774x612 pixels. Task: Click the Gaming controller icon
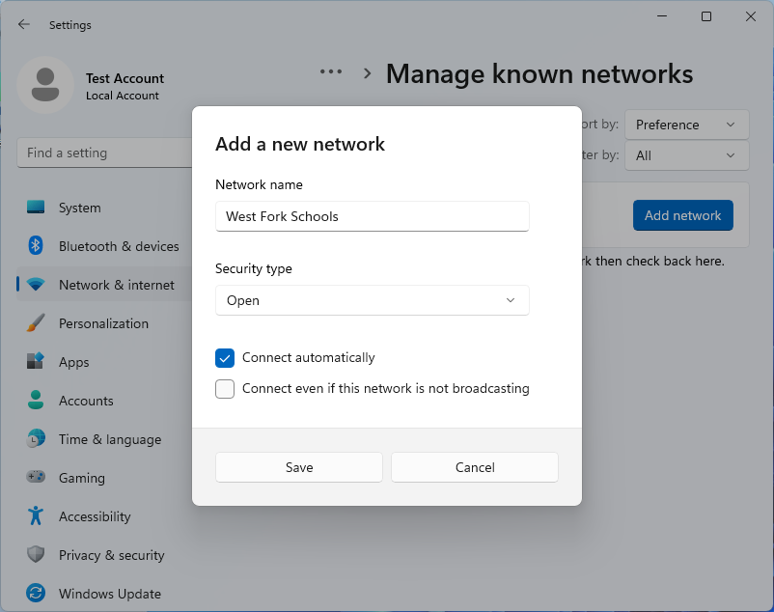(x=36, y=477)
